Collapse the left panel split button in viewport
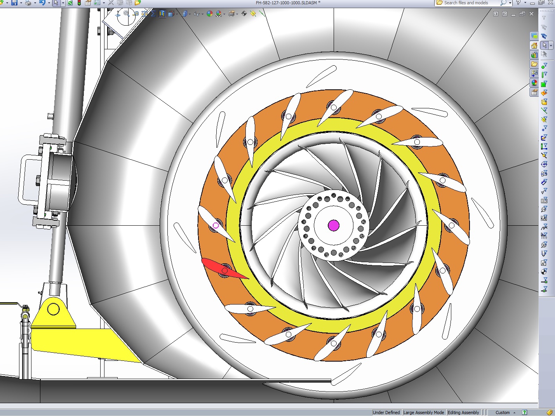555x416 pixels. (x=496, y=14)
